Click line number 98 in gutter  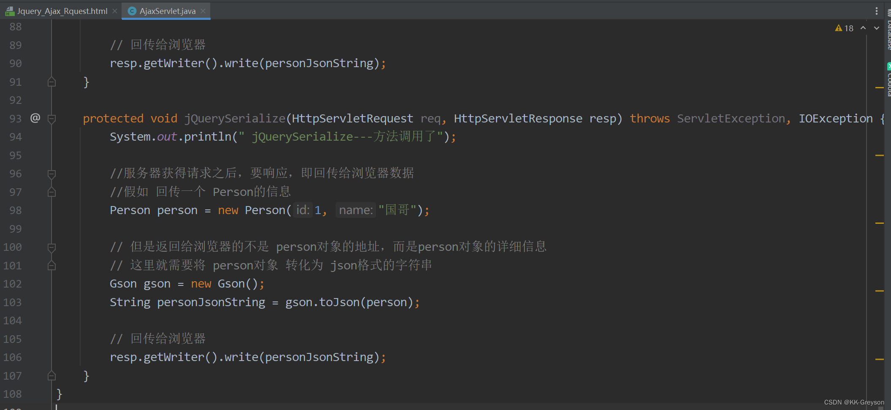tap(16, 210)
